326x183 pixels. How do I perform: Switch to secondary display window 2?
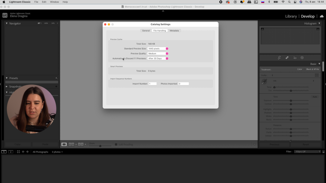pyautogui.click(x=11, y=152)
